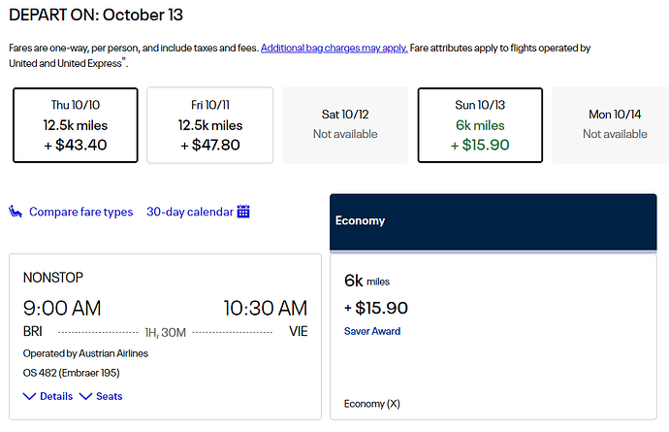Click the Saver Award link
669x432 pixels.
pyautogui.click(x=372, y=331)
